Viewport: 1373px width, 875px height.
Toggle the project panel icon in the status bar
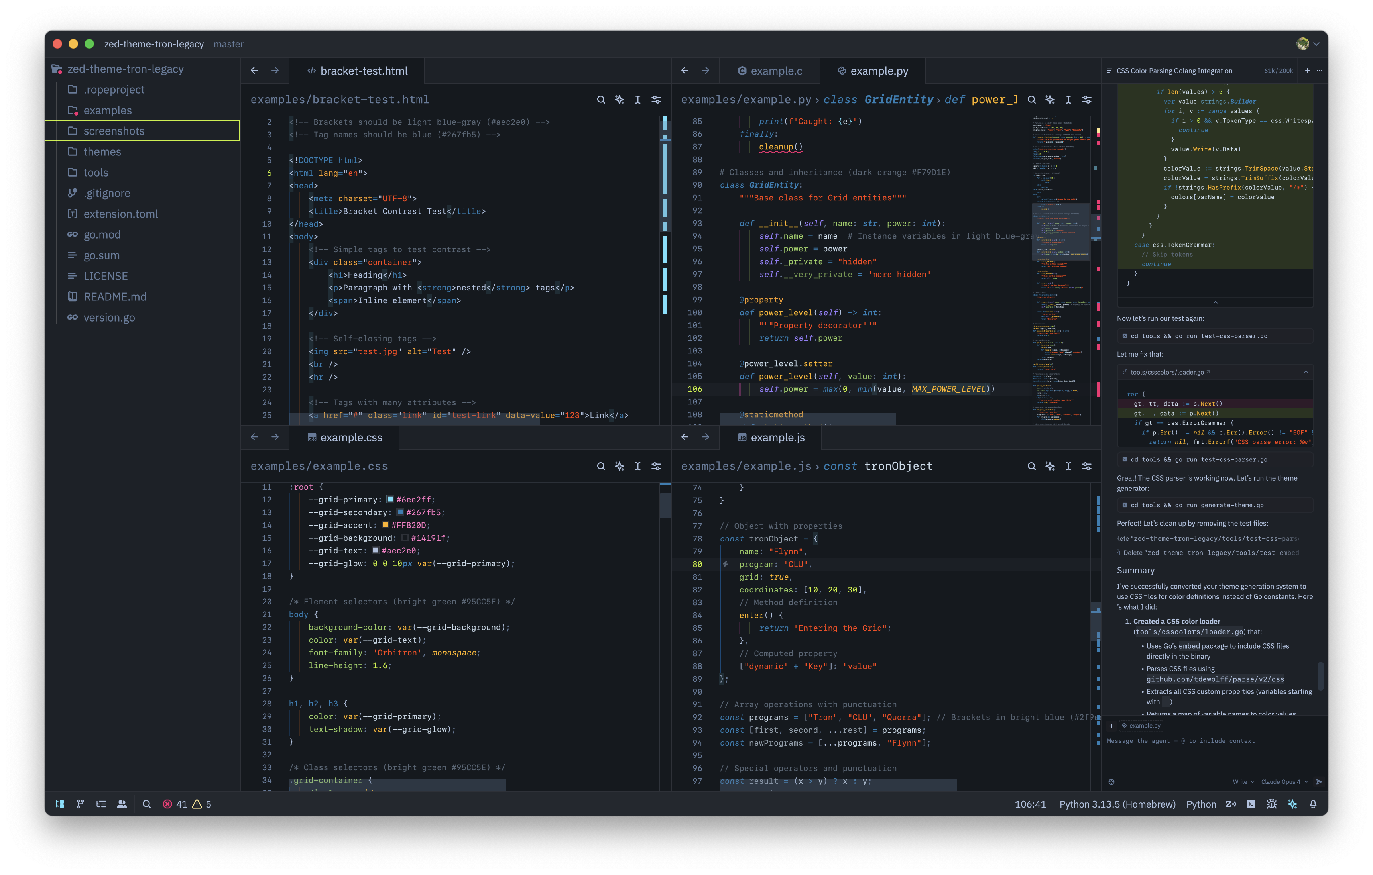[60, 804]
